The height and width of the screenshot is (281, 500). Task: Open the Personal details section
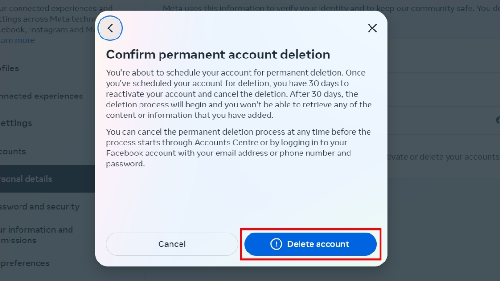click(26, 179)
